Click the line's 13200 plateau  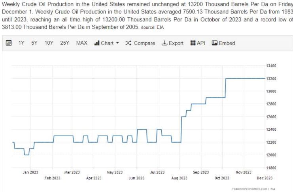pyautogui.click(x=245, y=79)
